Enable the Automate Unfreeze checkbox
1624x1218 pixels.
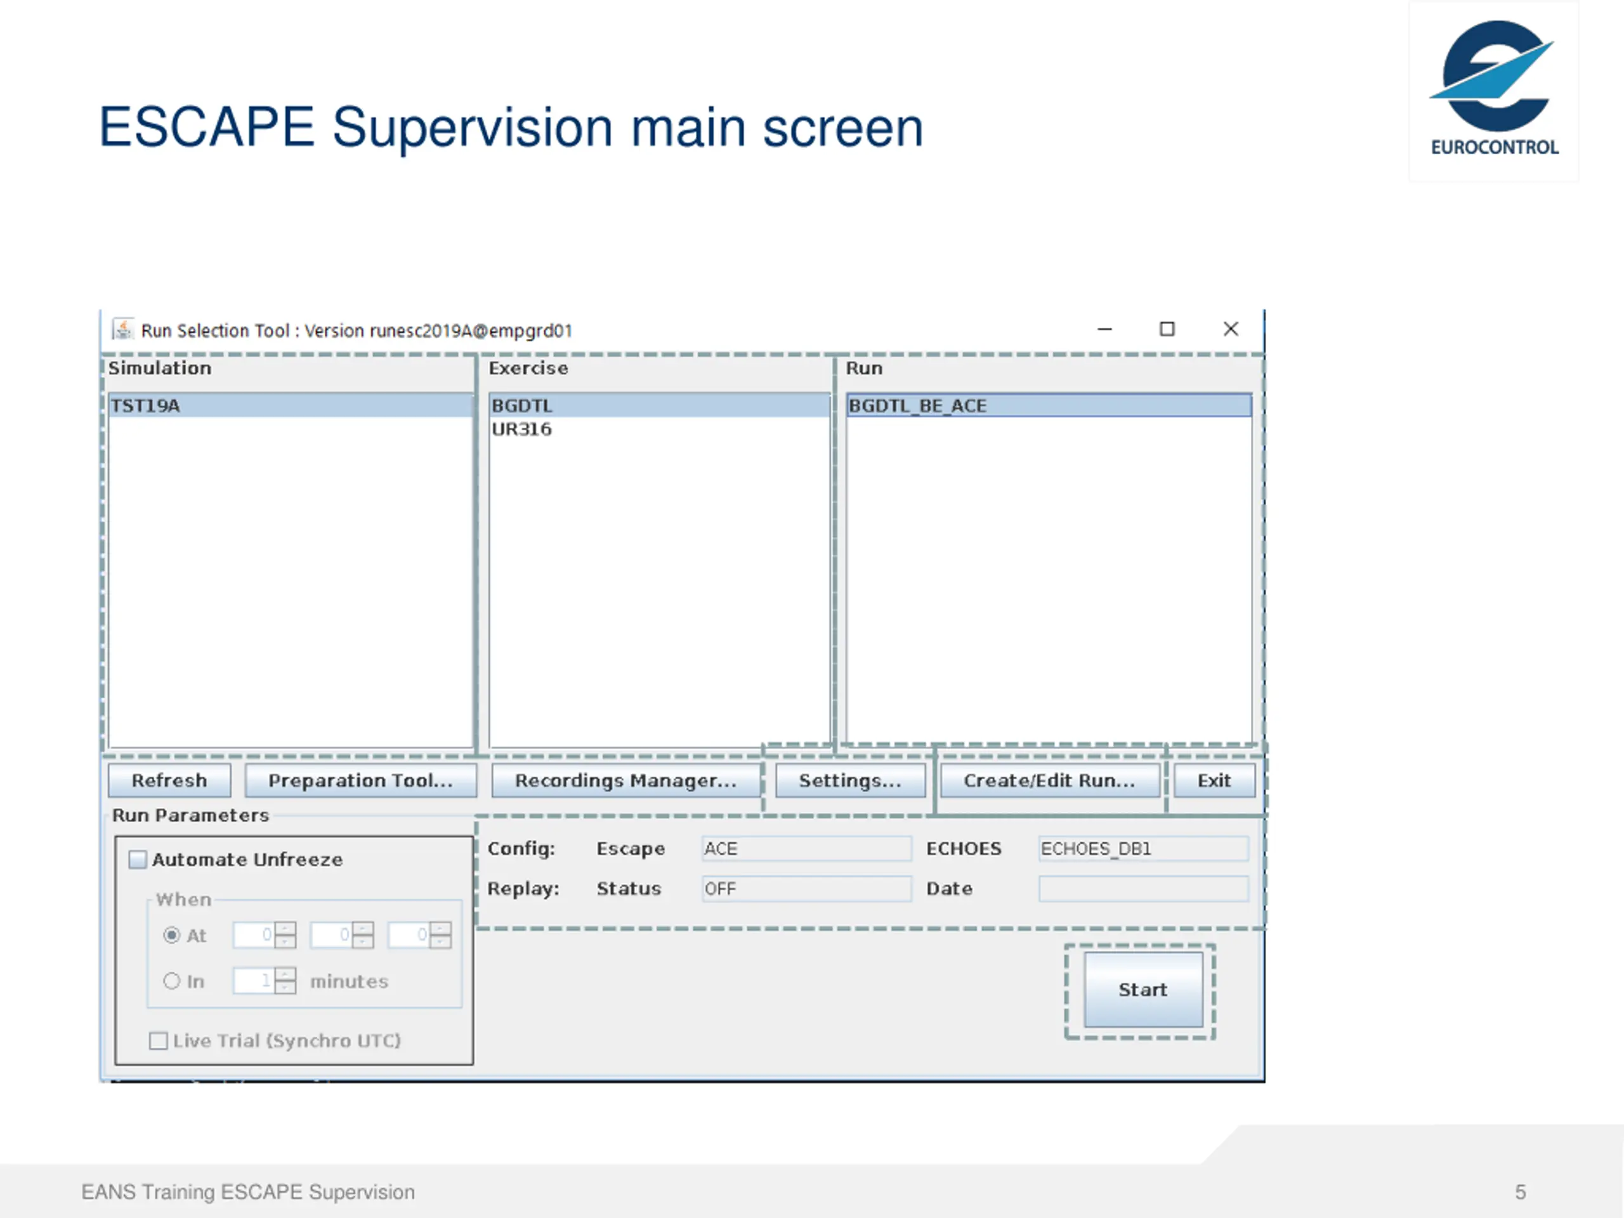138,860
